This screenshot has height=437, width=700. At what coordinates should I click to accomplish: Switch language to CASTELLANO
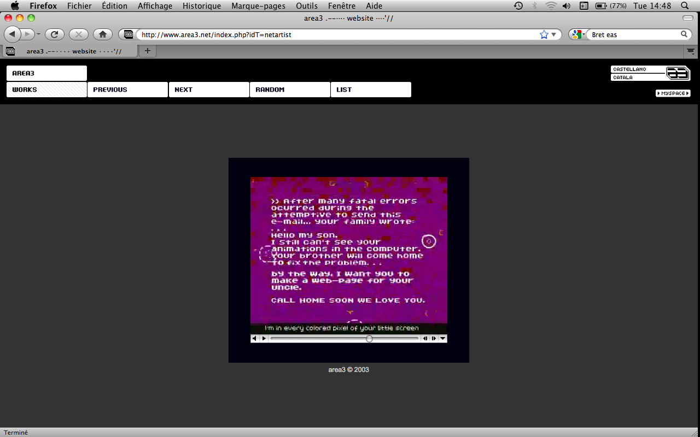pyautogui.click(x=638, y=69)
